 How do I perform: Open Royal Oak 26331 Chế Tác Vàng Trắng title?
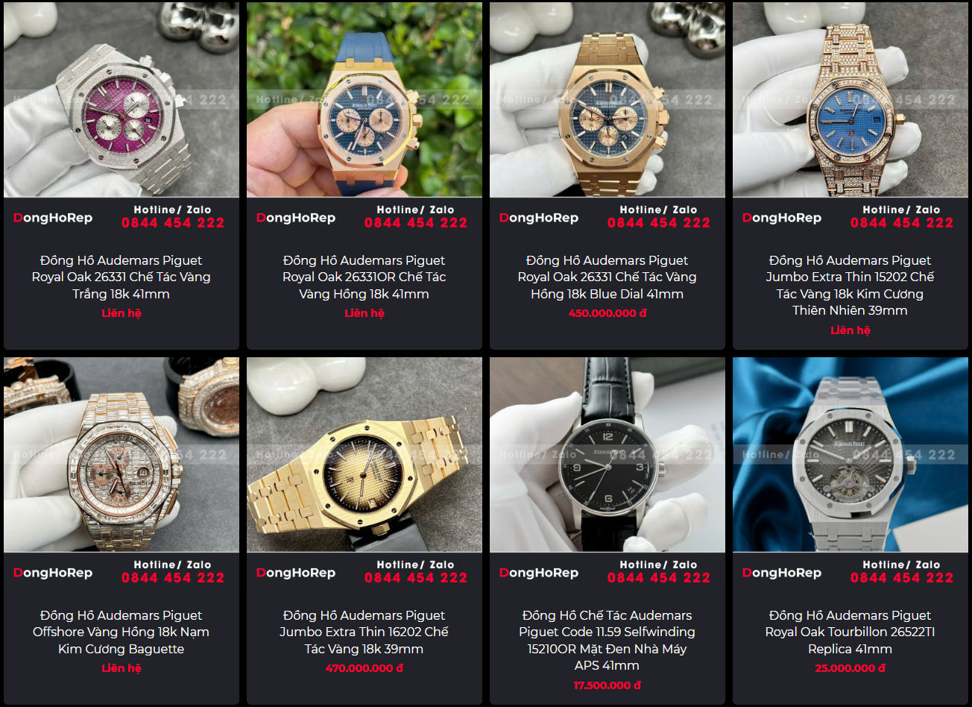pos(121,277)
